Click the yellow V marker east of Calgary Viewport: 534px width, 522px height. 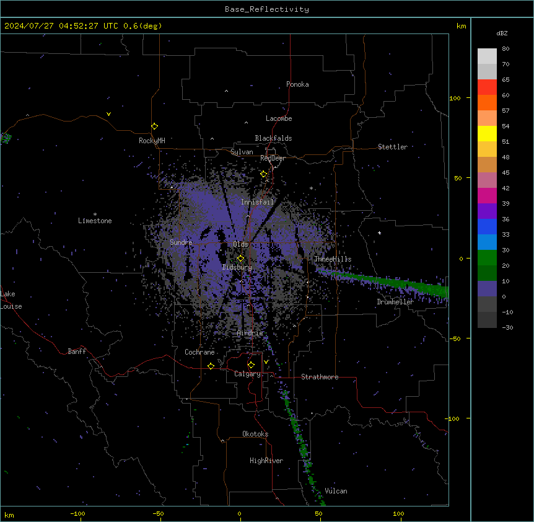tap(266, 362)
